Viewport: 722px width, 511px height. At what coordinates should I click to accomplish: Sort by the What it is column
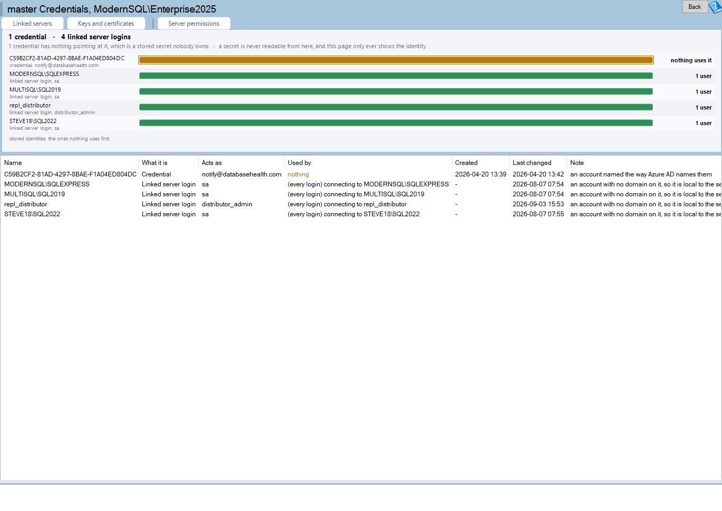point(154,163)
